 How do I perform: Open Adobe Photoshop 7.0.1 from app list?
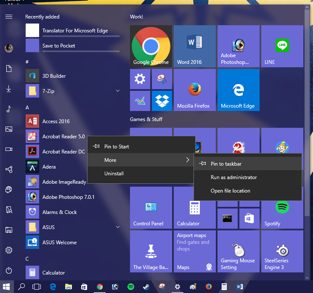(68, 197)
